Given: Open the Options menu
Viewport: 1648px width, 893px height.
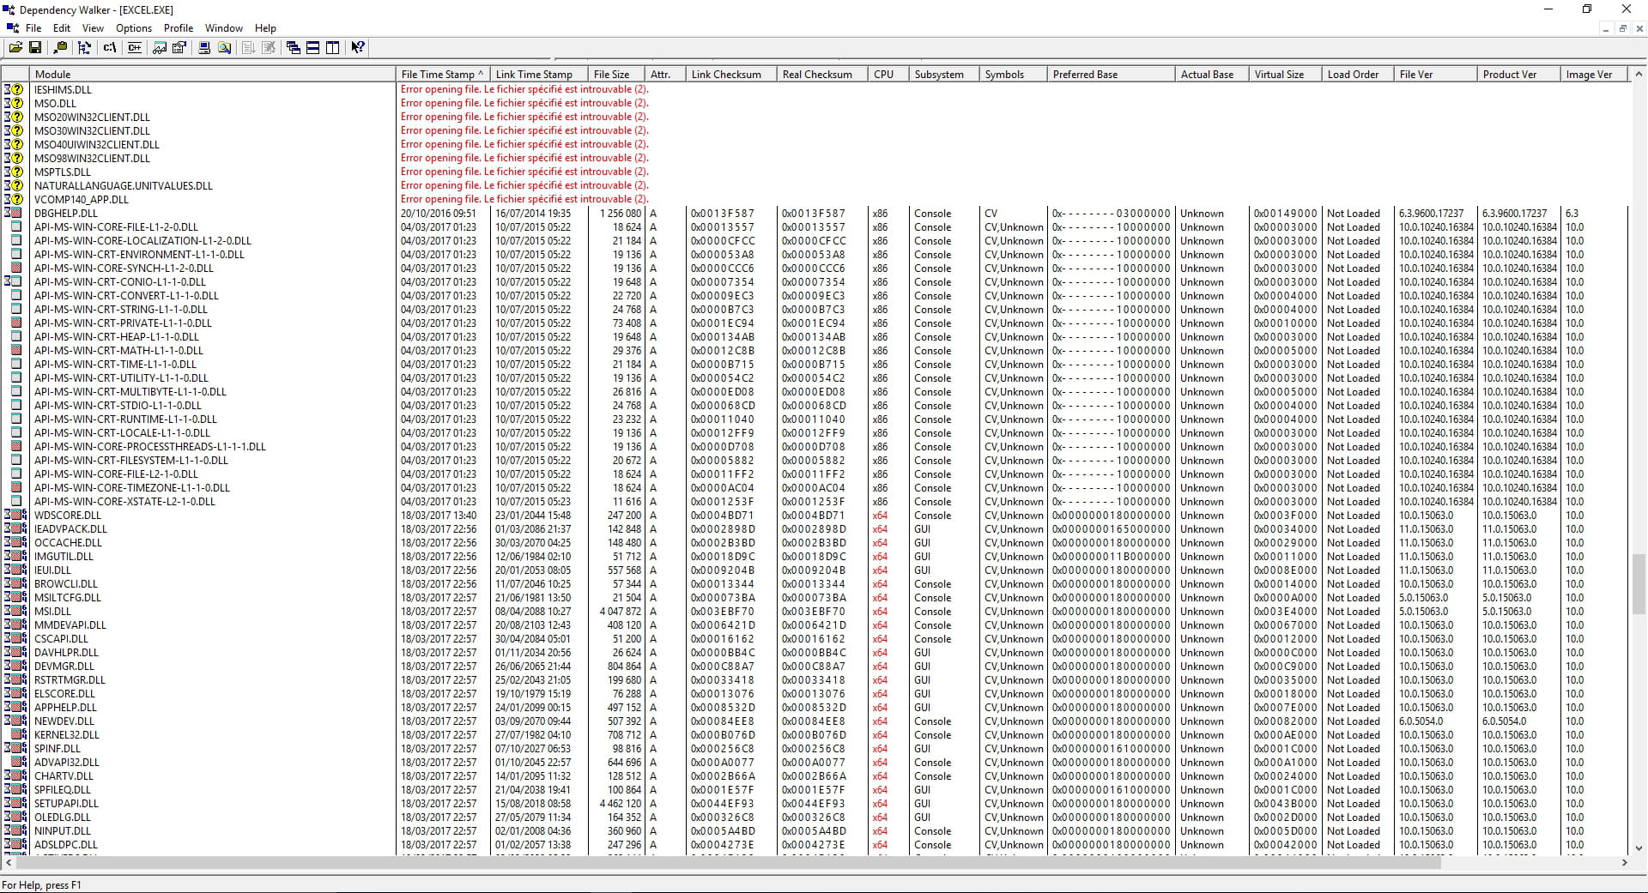Looking at the screenshot, I should [134, 28].
